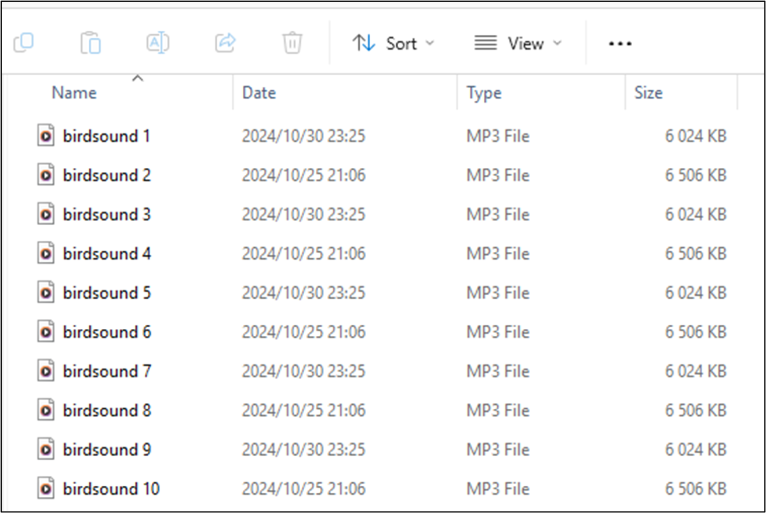
Task: Collapse the sort arrow above Name column
Action: 137,79
